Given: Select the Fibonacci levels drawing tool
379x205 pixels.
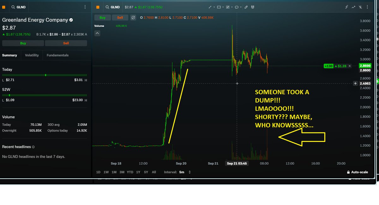Looking at the screenshot, I should click(228, 7).
